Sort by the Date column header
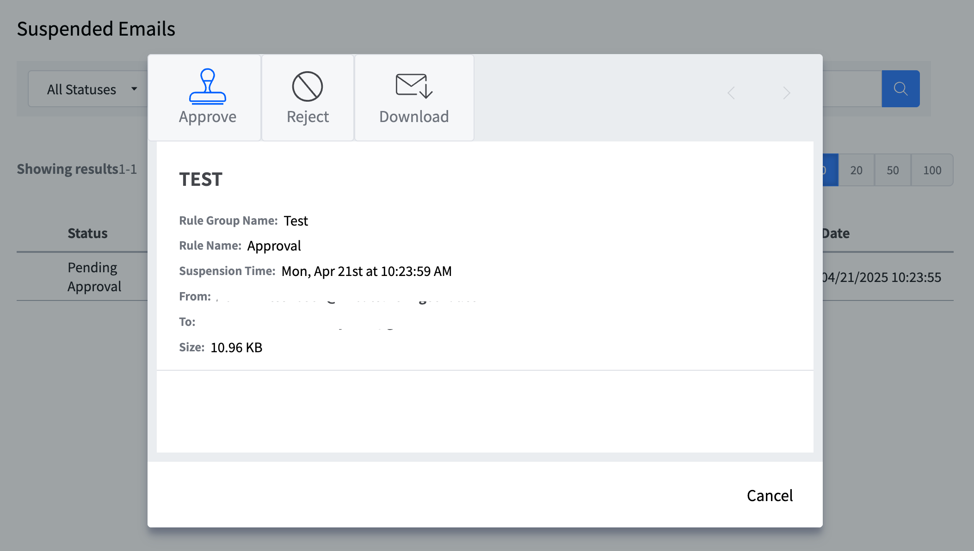The image size is (974, 551). [x=836, y=233]
